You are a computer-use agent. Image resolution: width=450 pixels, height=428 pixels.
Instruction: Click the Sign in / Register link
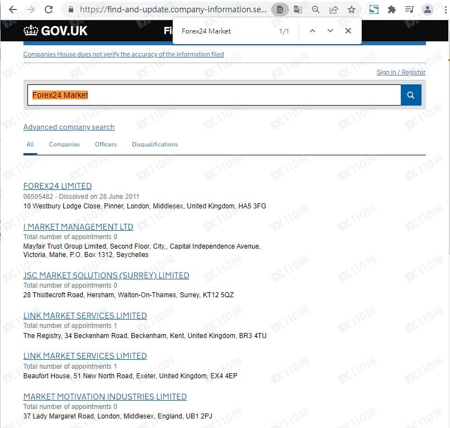coord(401,72)
